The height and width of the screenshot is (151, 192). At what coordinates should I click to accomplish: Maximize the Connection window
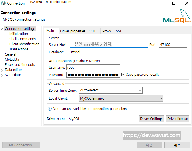pos(174,3)
